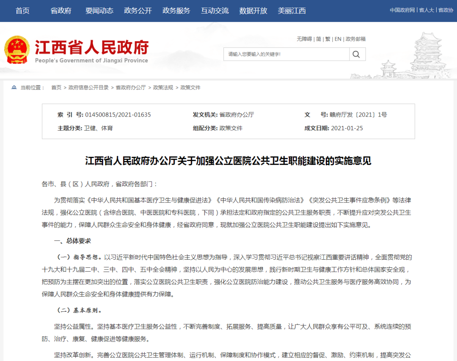This screenshot has width=457, height=361.
Task: Click the search magnifier icon
Action: (356, 54)
